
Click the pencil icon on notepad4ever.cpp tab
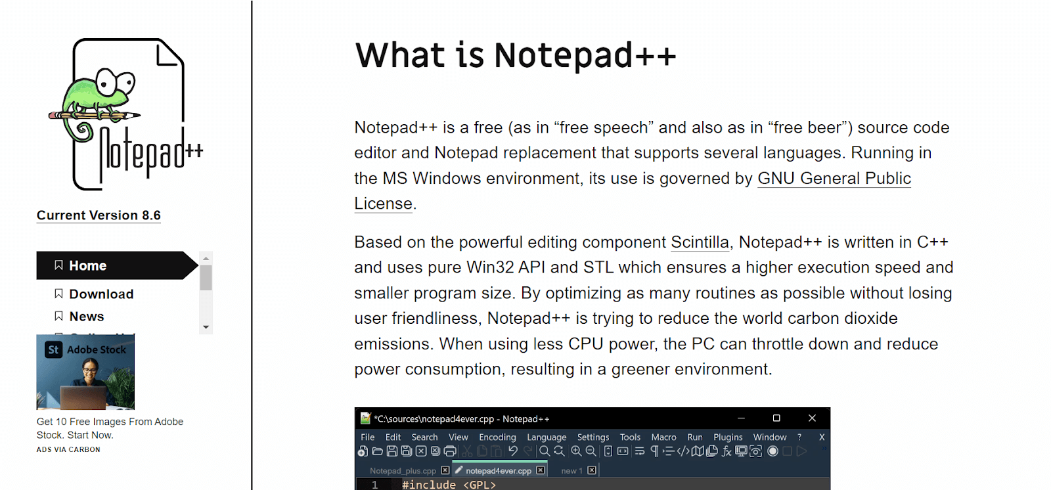click(458, 470)
